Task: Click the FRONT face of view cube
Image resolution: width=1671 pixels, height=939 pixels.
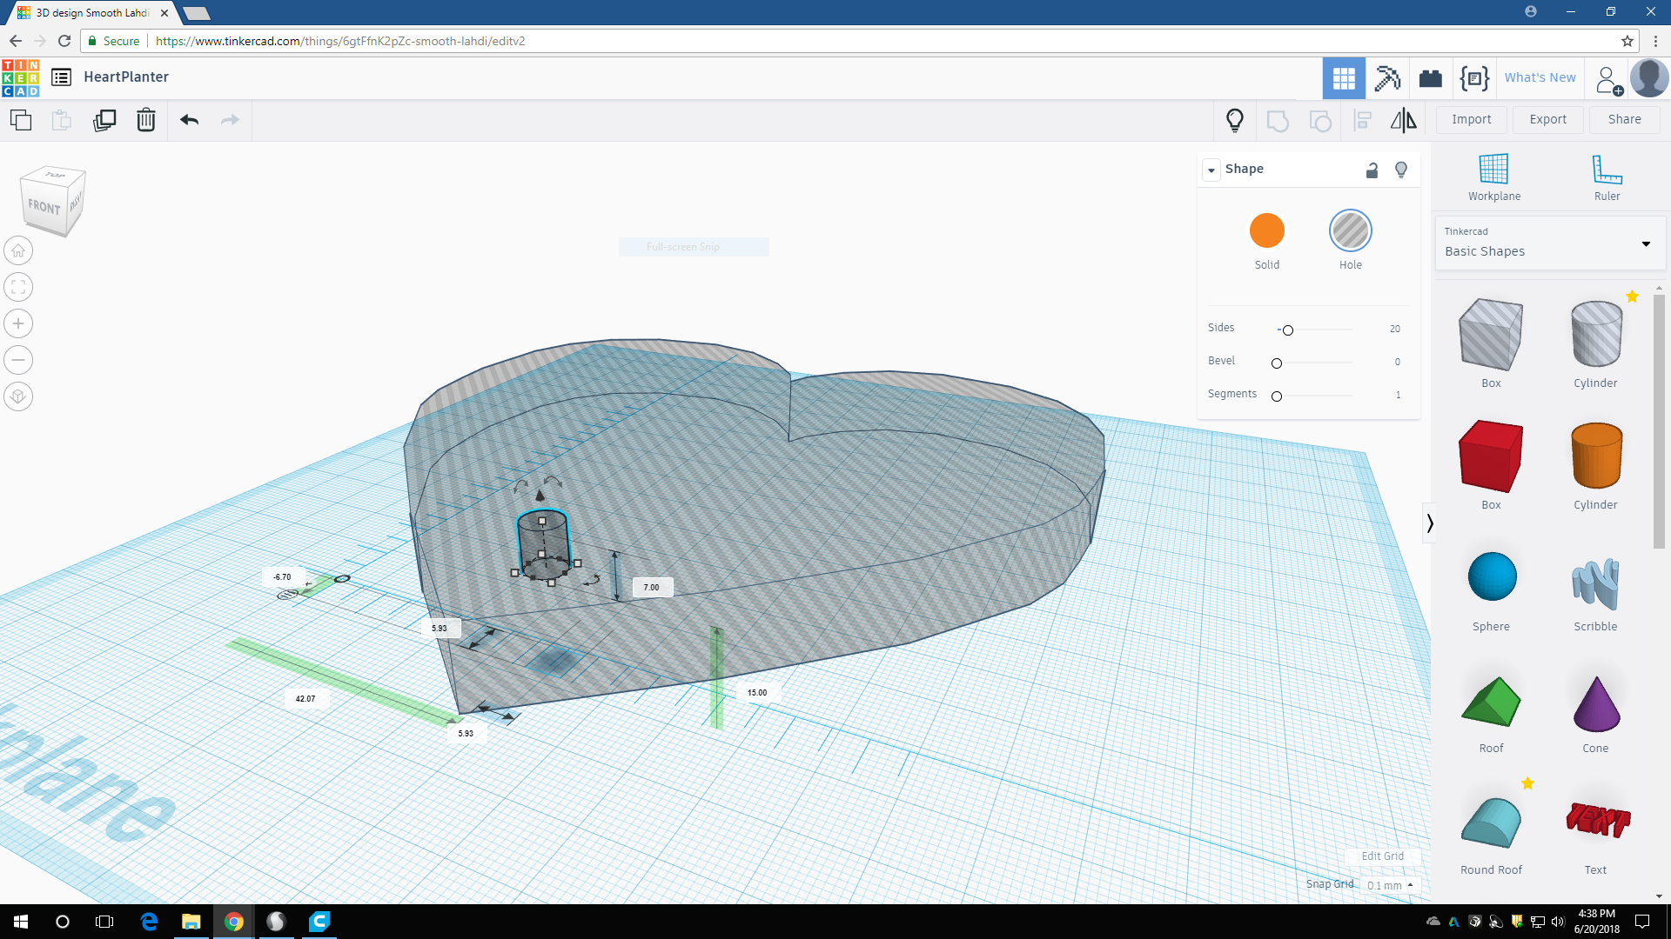Action: coord(44,207)
